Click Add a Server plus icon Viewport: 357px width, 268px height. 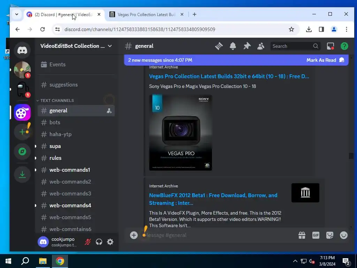click(22, 132)
